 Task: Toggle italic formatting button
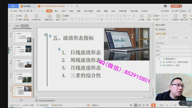coord(76,20)
